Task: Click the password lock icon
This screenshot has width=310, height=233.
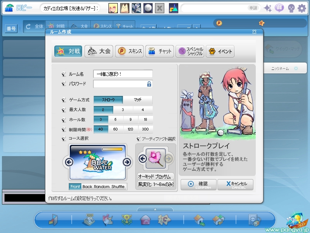Action: pos(149,84)
